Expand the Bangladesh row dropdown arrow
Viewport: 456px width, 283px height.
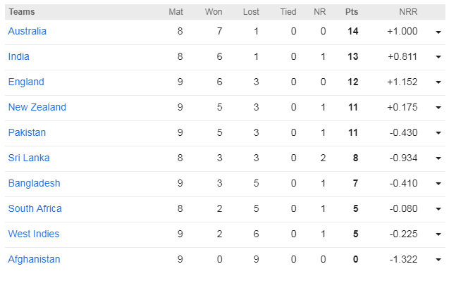pyautogui.click(x=438, y=184)
